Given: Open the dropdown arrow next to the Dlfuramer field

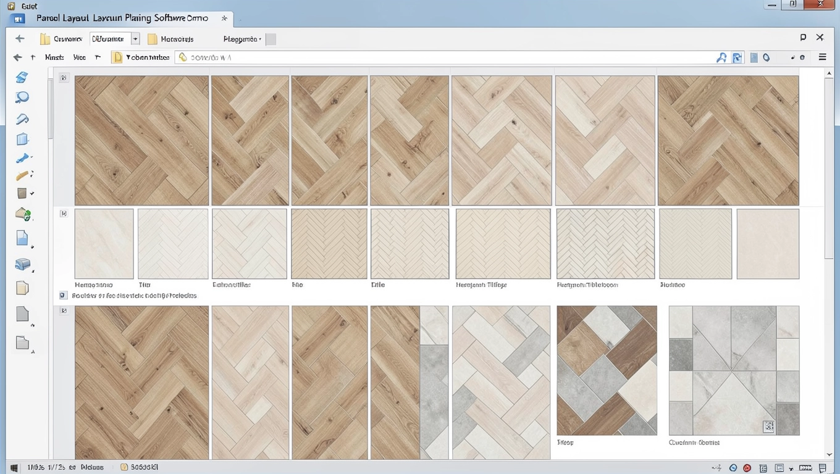Looking at the screenshot, I should 135,39.
